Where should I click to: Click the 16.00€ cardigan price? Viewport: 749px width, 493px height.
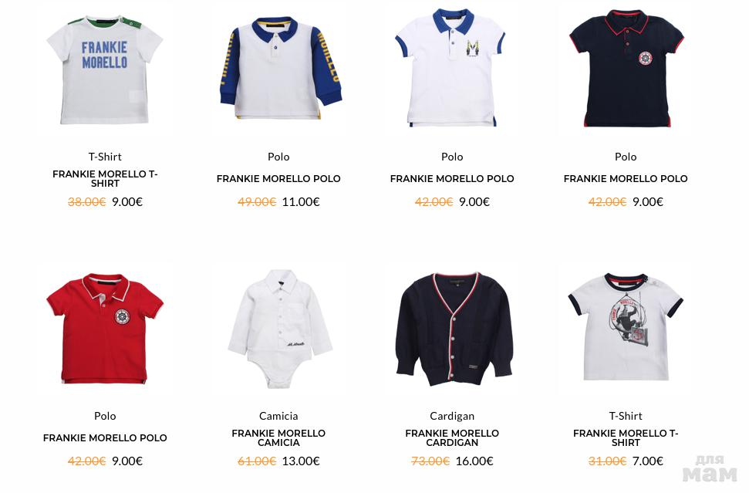point(474,461)
